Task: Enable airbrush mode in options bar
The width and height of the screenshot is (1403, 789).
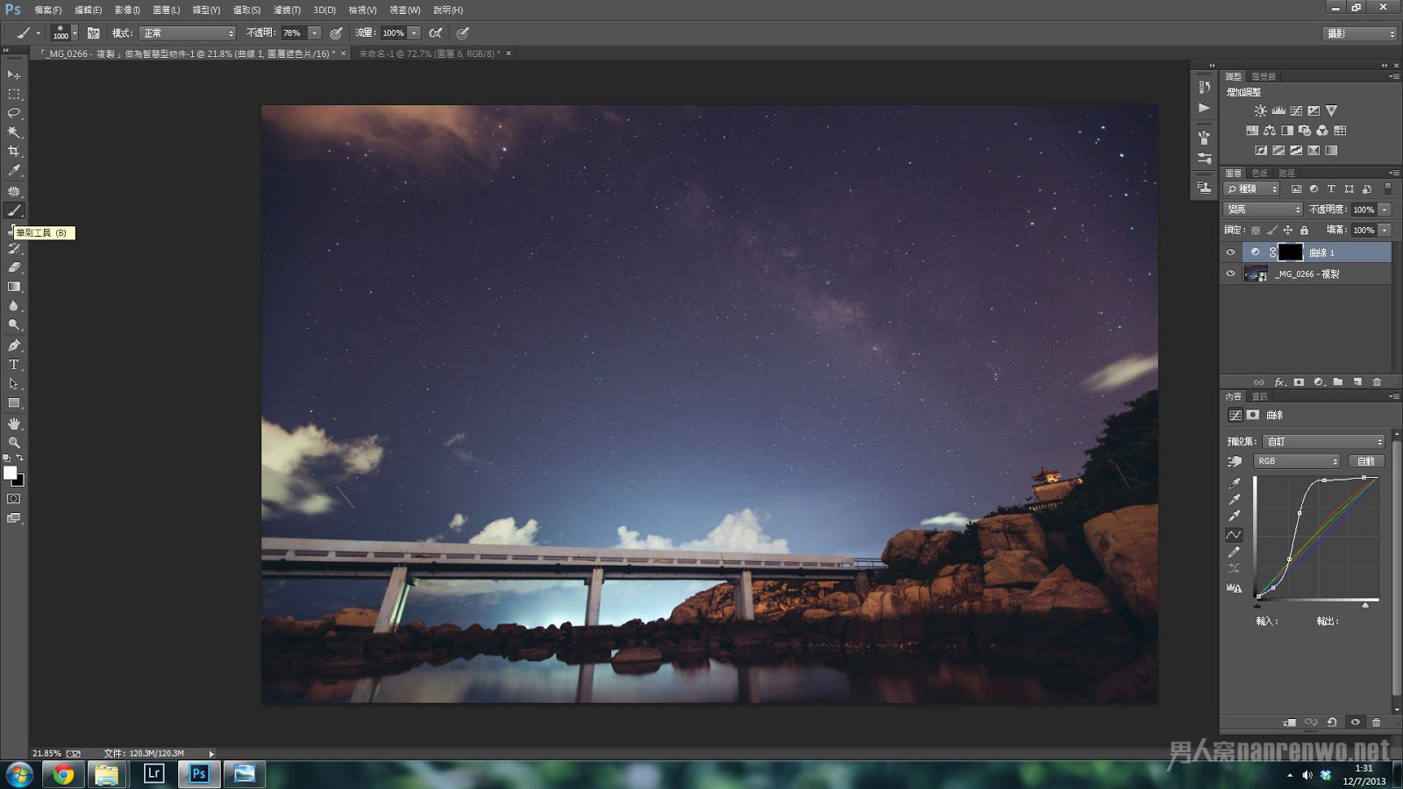Action: pos(436,32)
